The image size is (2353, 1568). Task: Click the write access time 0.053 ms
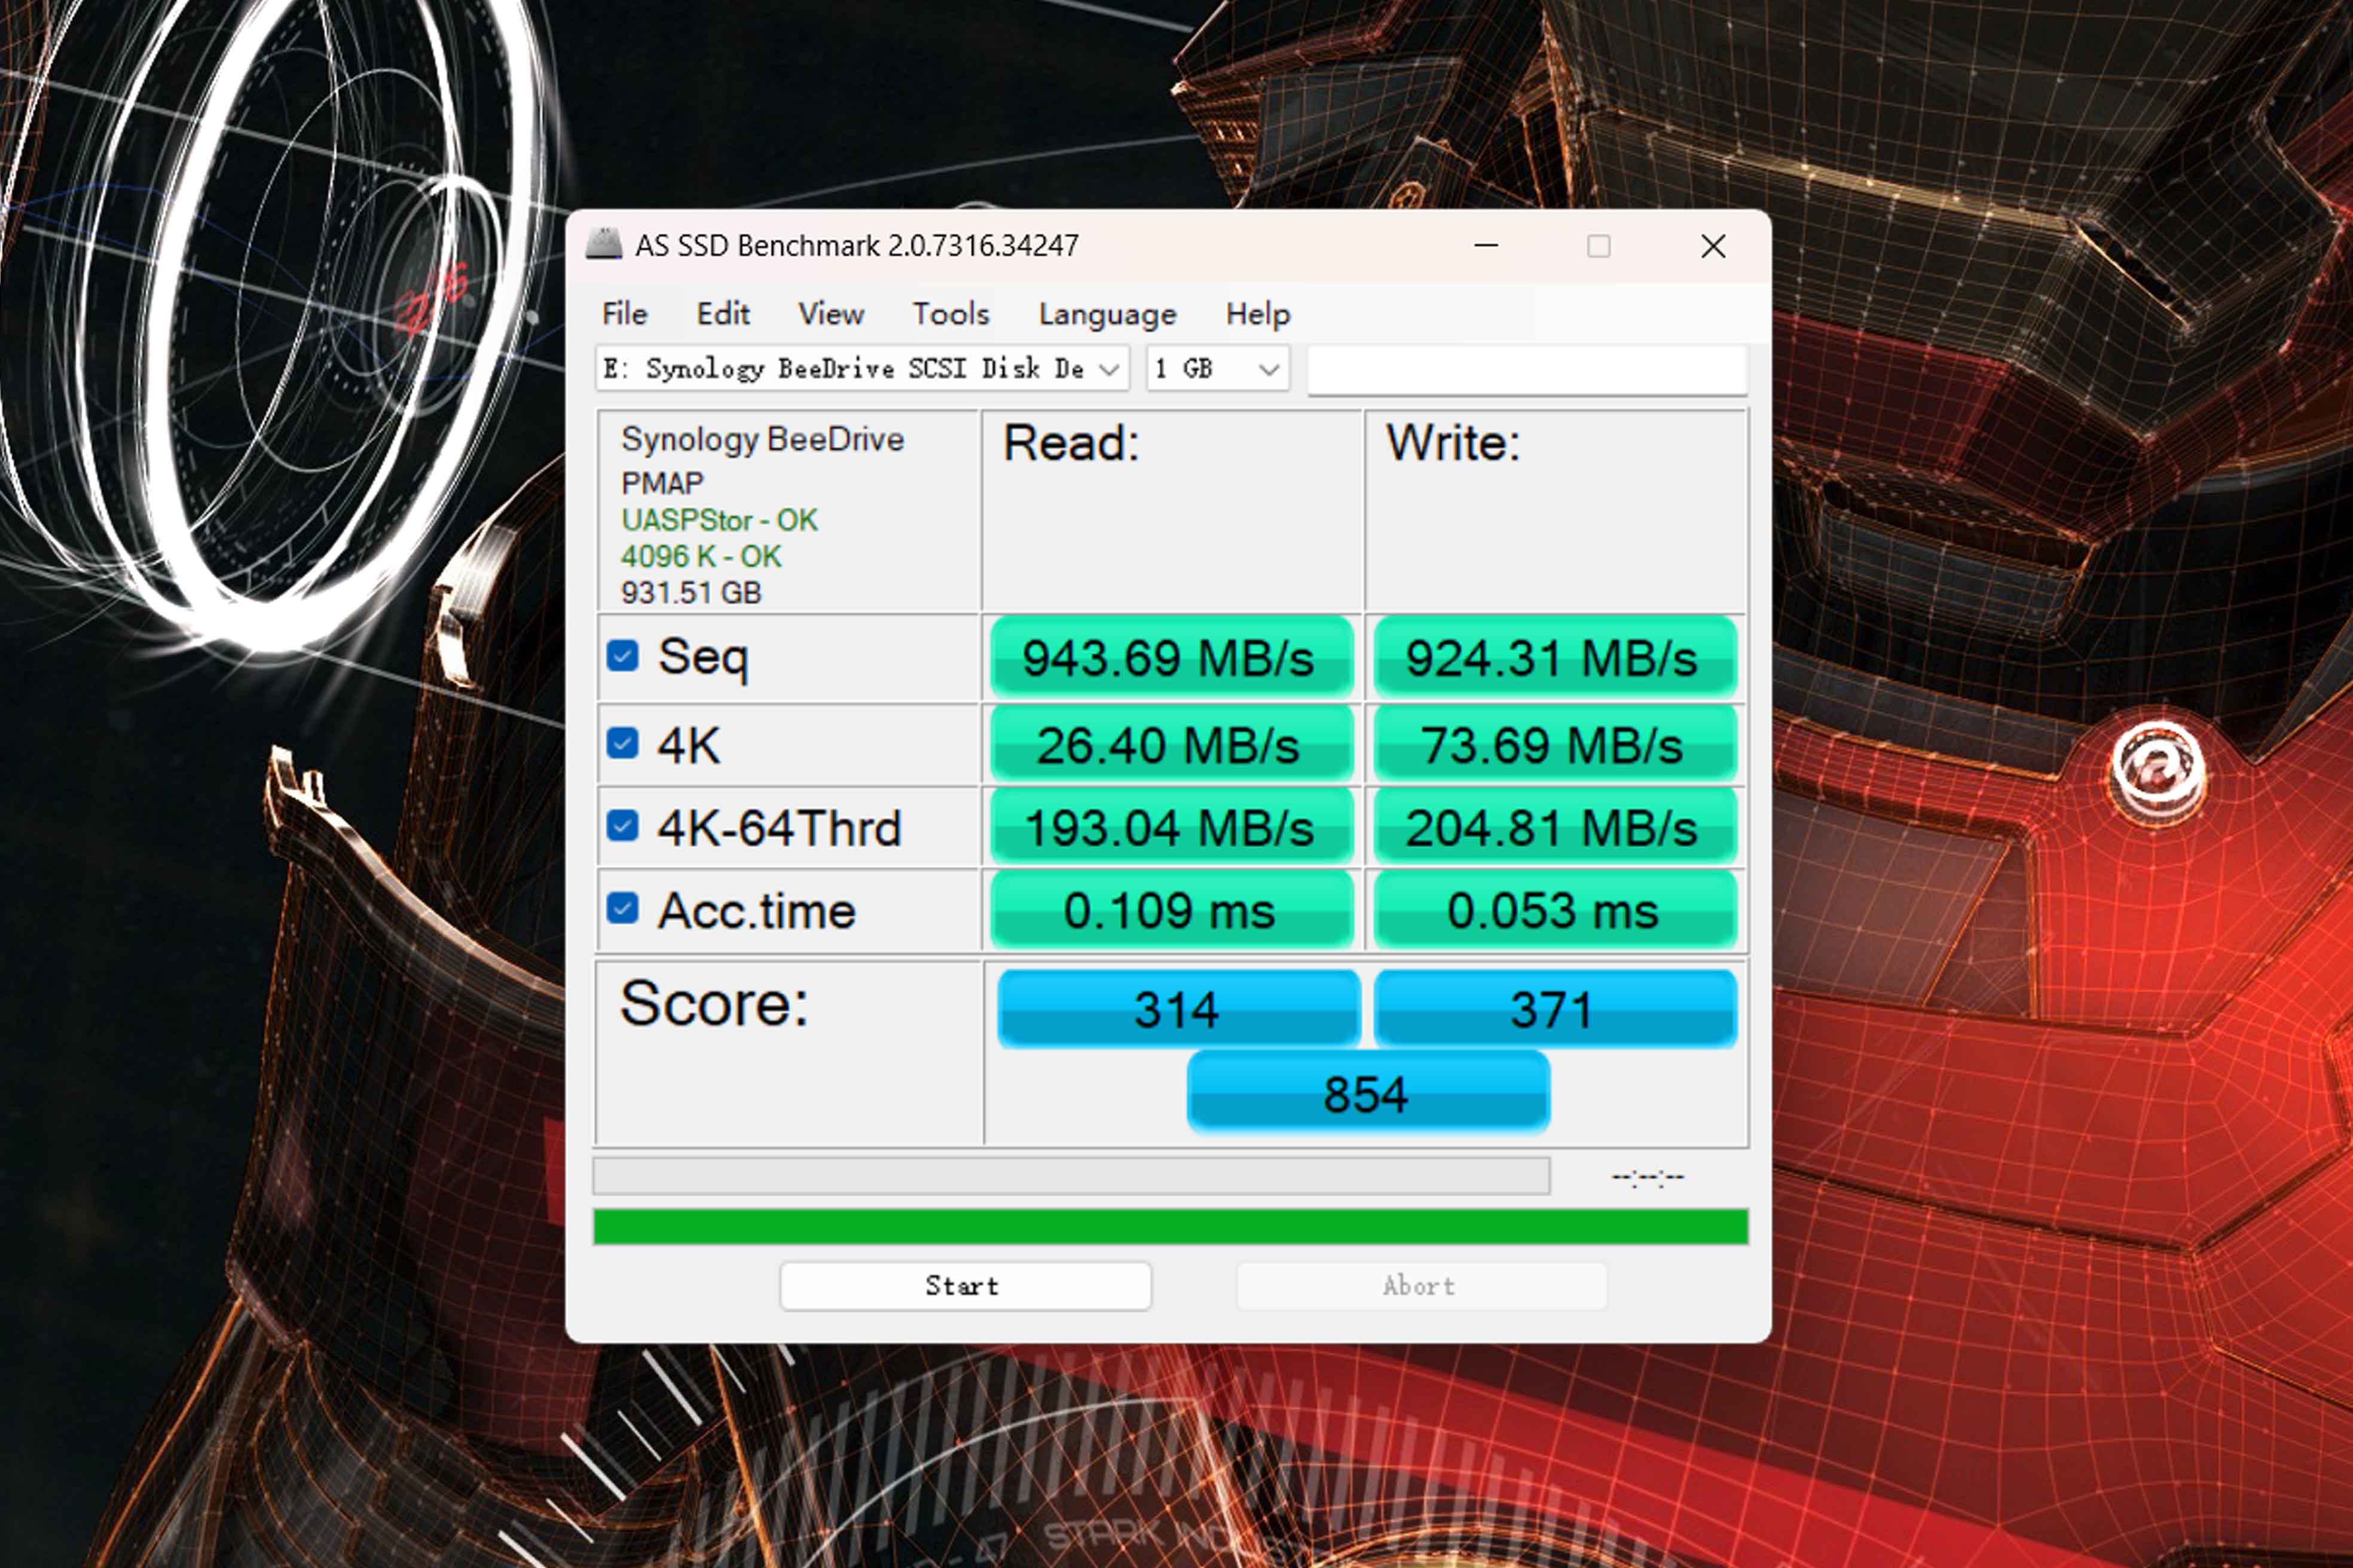(1555, 910)
